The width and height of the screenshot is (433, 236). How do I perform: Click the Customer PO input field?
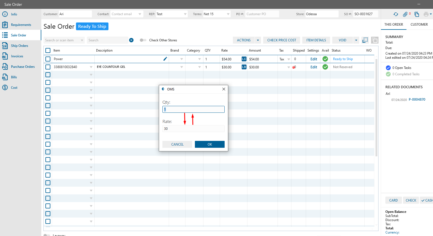pyautogui.click(x=262, y=14)
